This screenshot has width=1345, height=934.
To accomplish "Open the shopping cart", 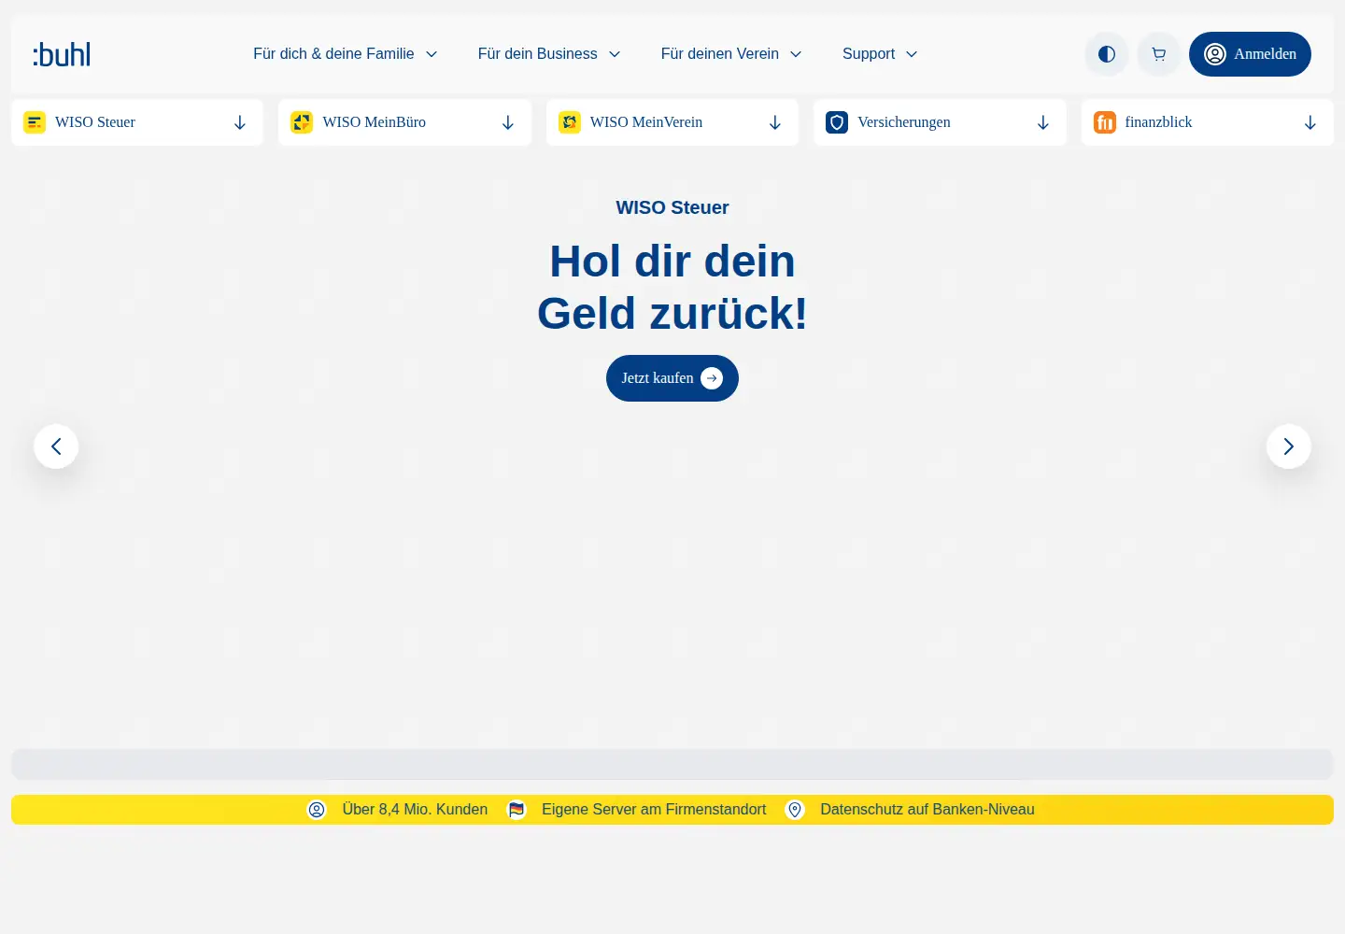I will click(x=1159, y=54).
